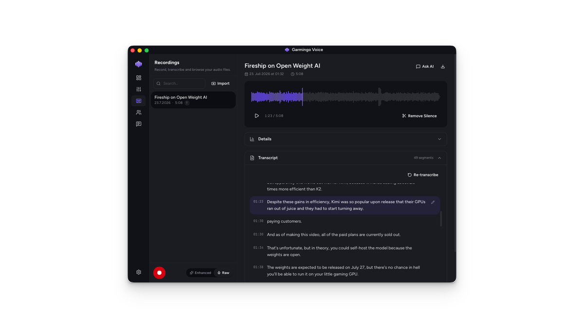Image resolution: width=584 pixels, height=328 pixels.
Task: Collapse the Transcript section chevron
Action: pos(439,158)
